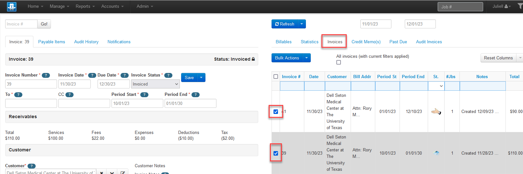Click the help icon next to Customer label
523x174 pixels.
[31, 166]
